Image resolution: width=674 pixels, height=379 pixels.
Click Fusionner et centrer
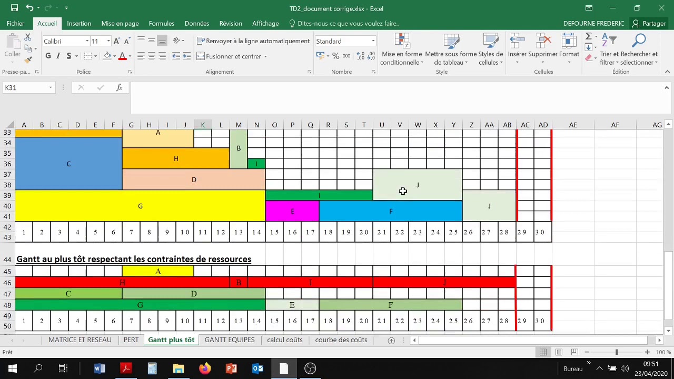click(x=229, y=56)
